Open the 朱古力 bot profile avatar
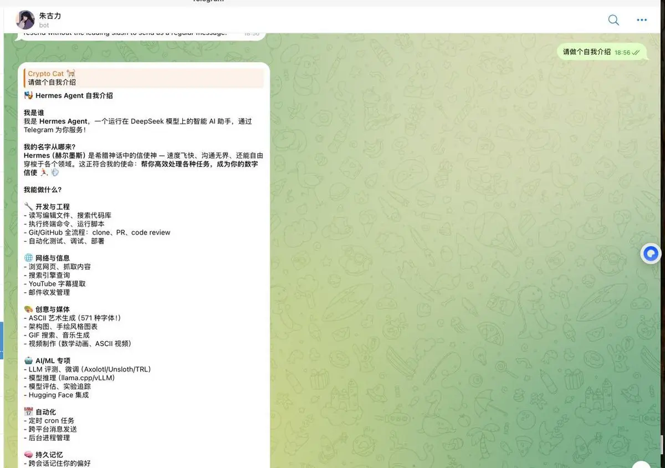 coord(25,20)
